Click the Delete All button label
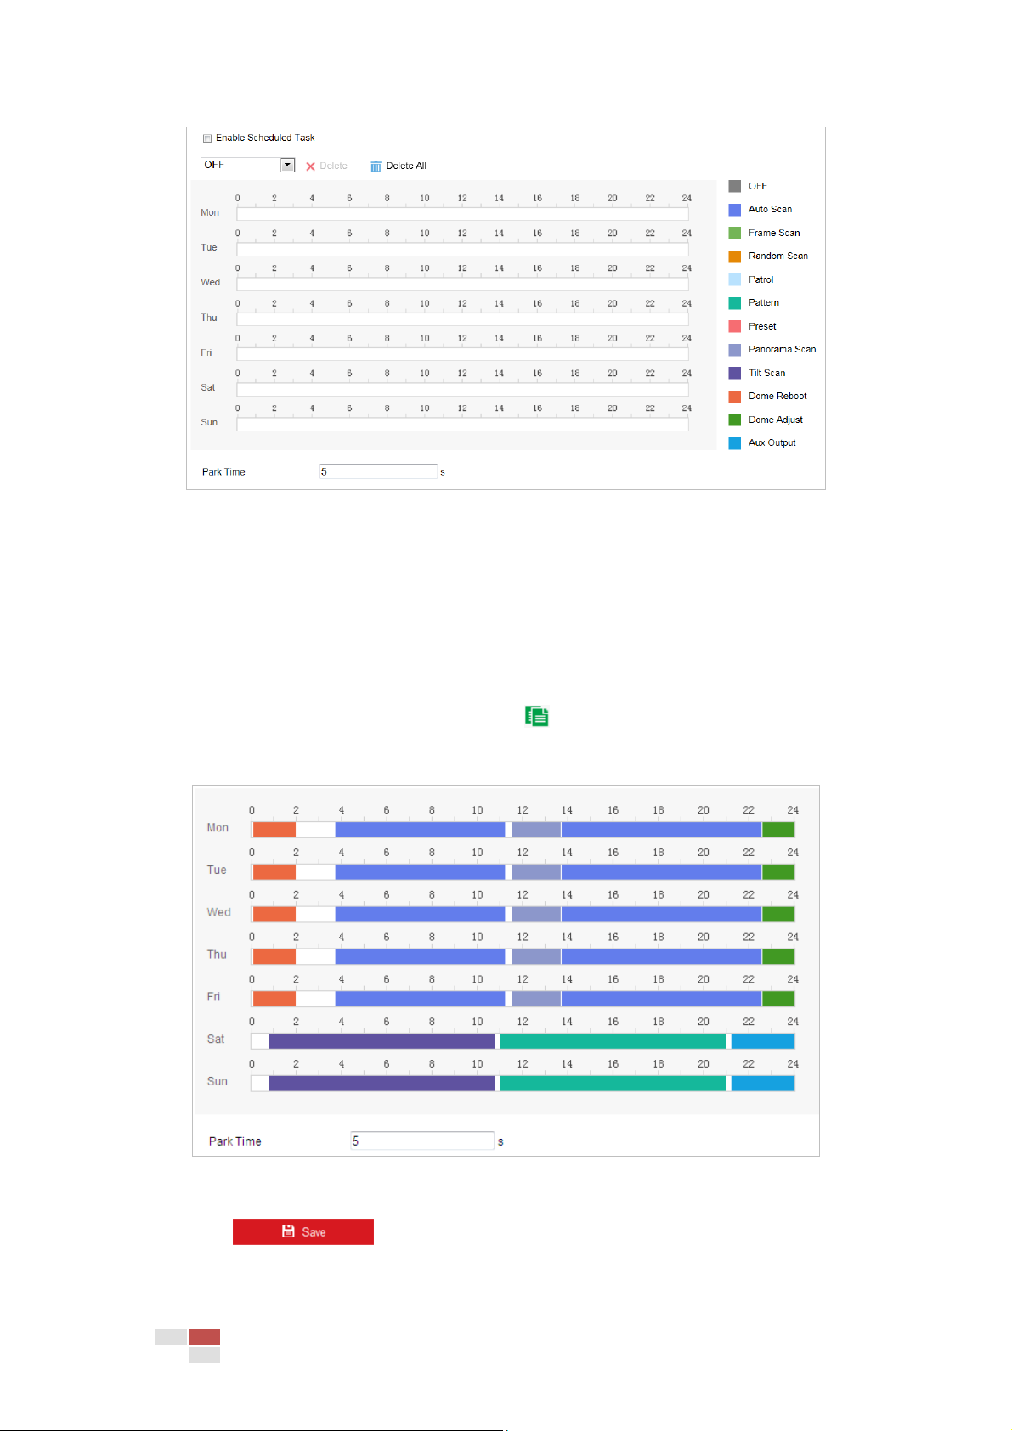The image size is (1012, 1431). (x=406, y=166)
